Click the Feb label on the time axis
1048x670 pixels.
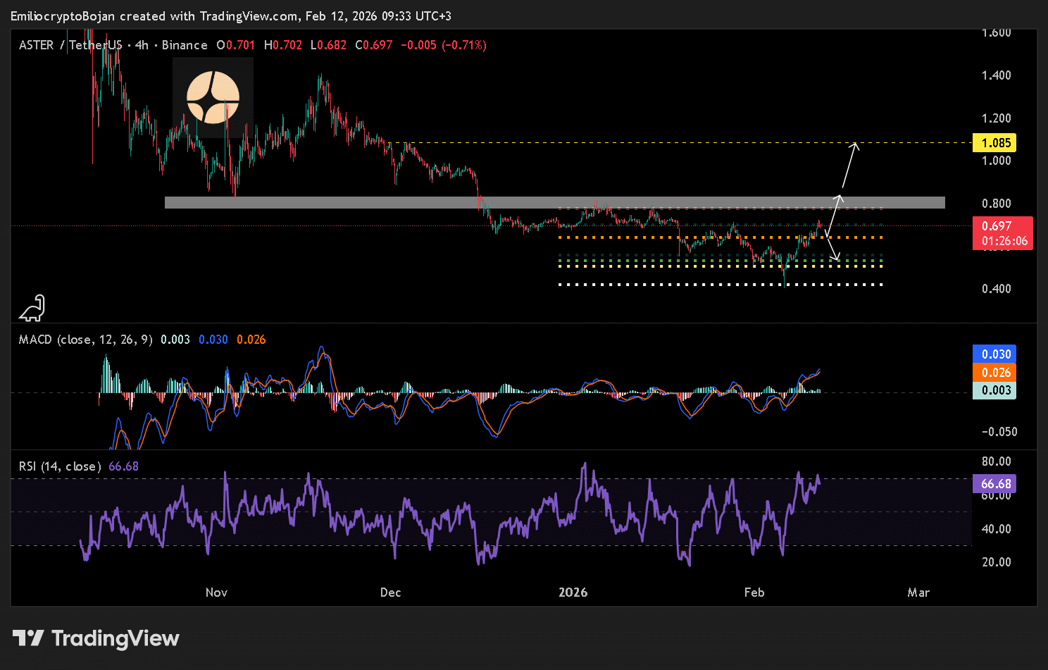click(754, 593)
